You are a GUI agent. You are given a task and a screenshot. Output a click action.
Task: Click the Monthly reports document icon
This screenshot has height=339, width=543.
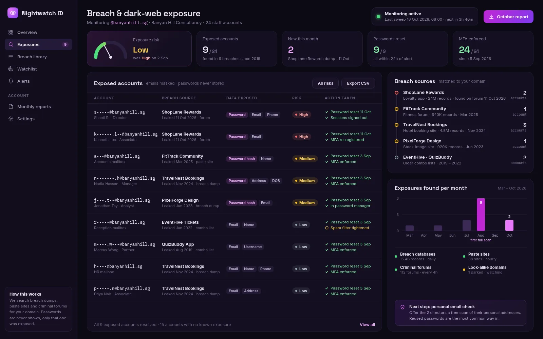11,106
